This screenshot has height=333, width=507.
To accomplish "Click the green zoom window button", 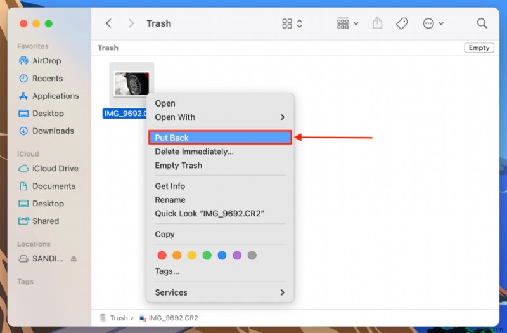I will (x=49, y=23).
